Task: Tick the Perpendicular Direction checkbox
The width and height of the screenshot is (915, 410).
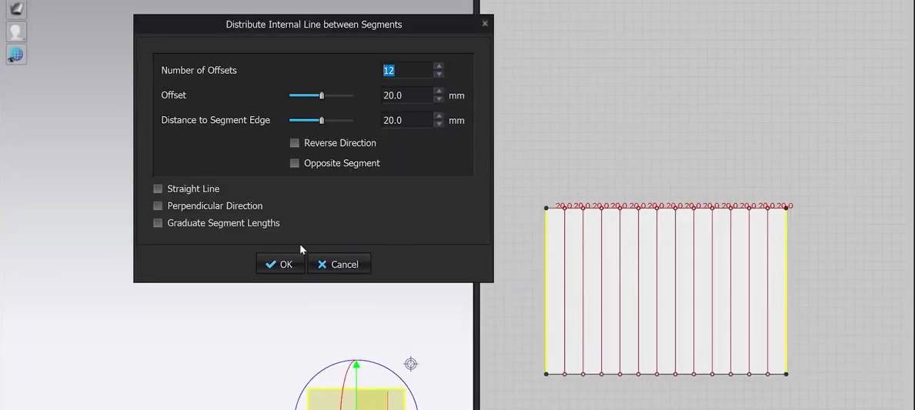Action: click(158, 206)
